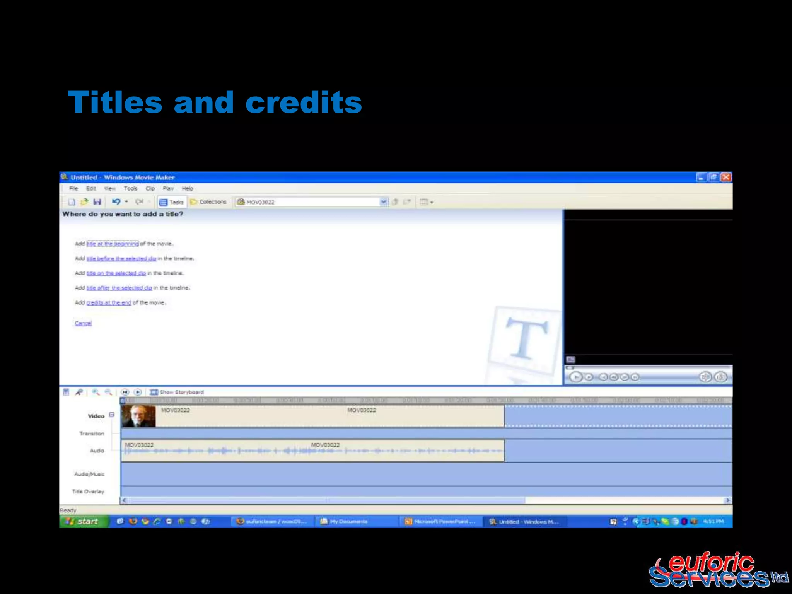
Task: Click the Zoom Timeline In magnifier
Action: 96,392
